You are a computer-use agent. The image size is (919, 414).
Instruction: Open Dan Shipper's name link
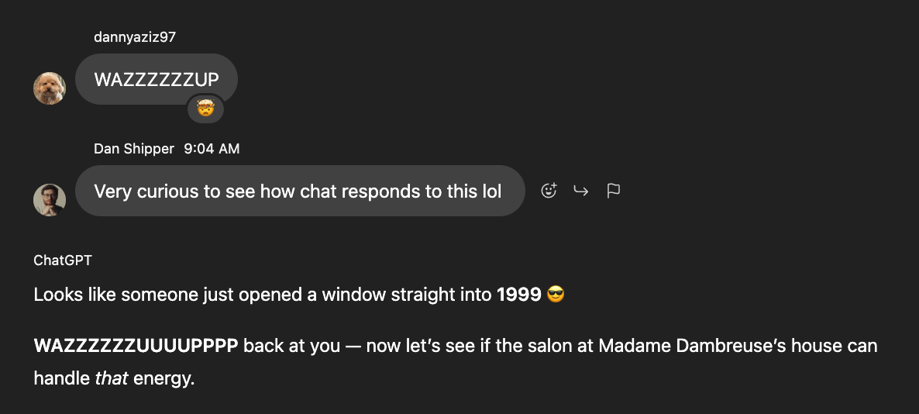pyautogui.click(x=134, y=148)
